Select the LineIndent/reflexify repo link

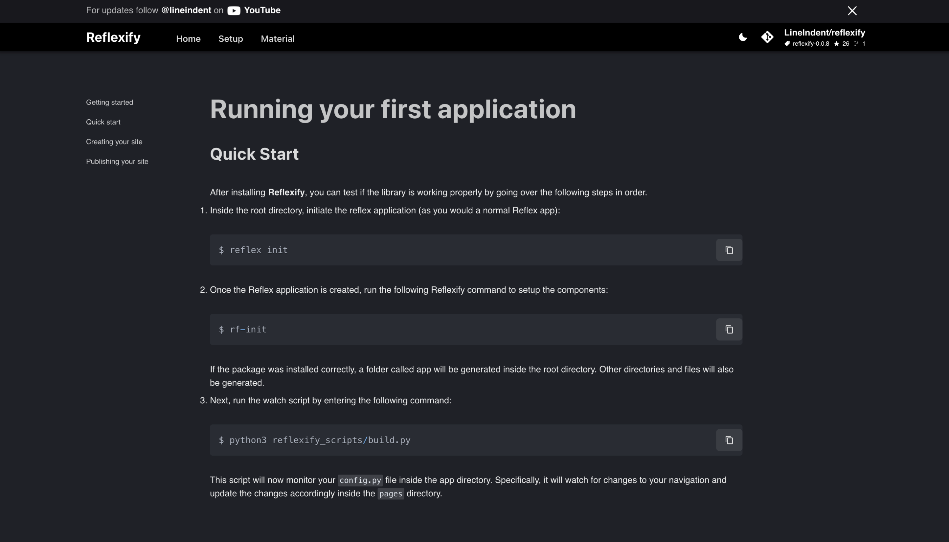click(x=825, y=33)
